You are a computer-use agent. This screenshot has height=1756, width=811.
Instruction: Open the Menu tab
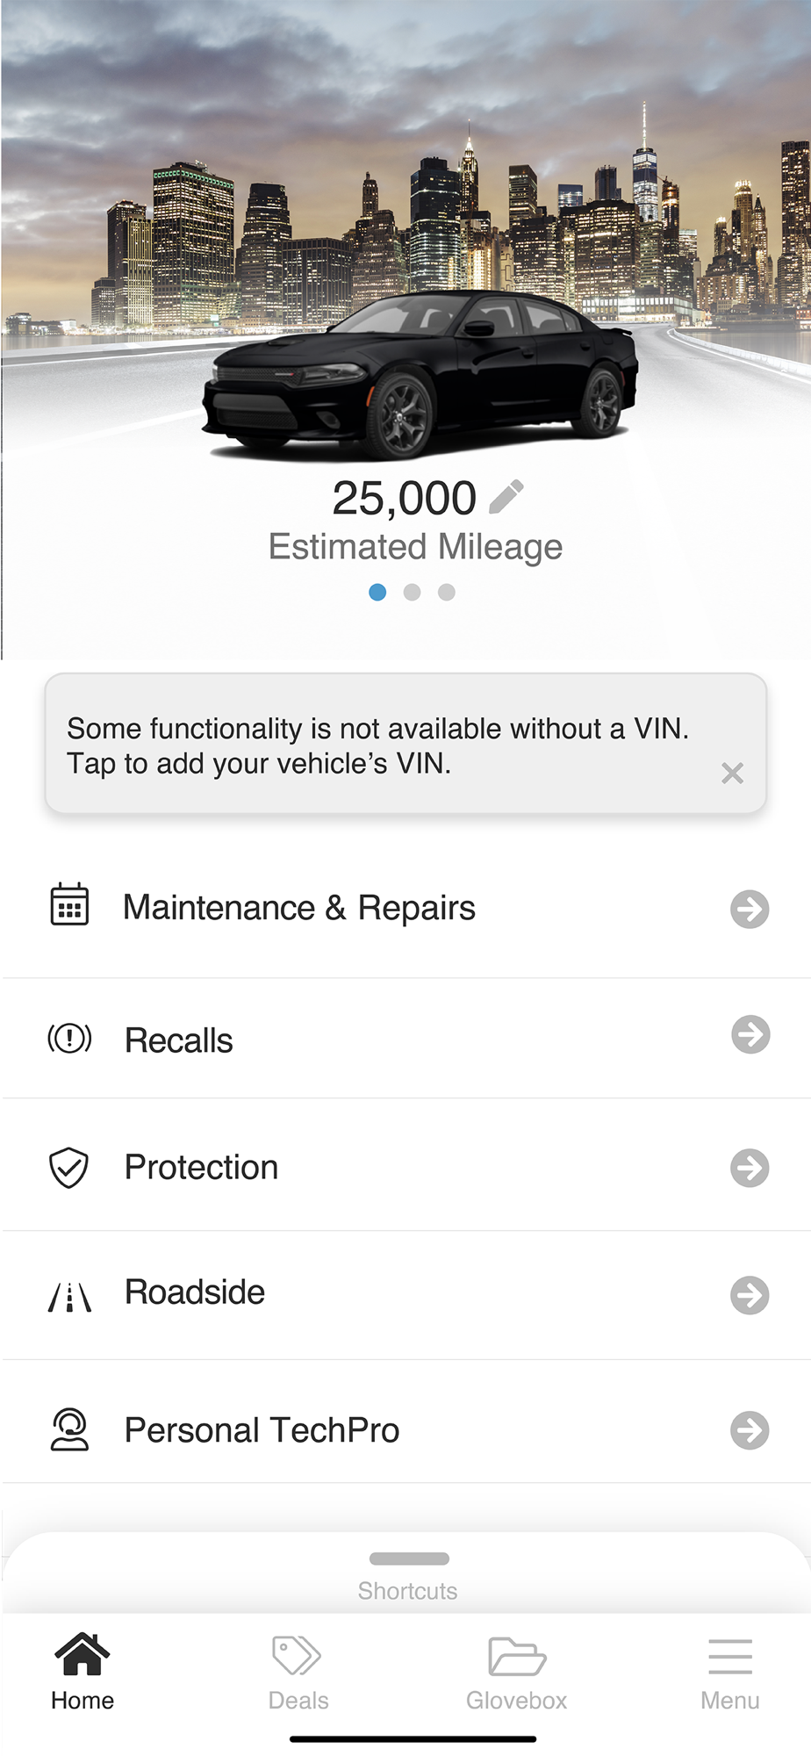729,1673
